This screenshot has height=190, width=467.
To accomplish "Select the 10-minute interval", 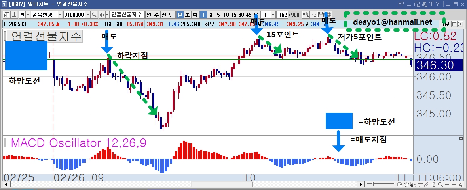I will point(226,15).
